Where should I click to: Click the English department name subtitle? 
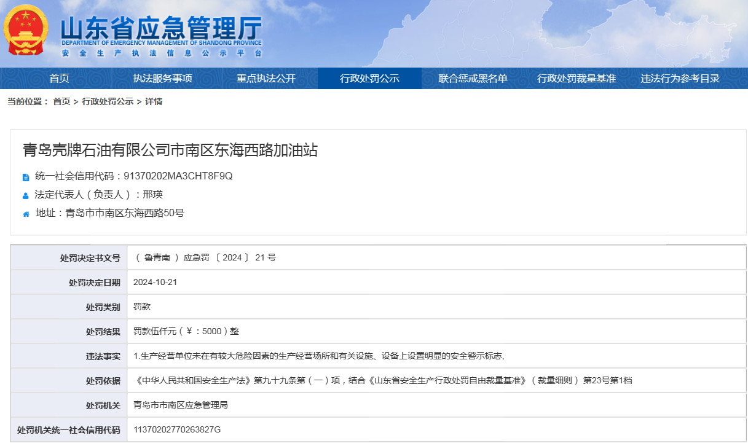tap(162, 43)
